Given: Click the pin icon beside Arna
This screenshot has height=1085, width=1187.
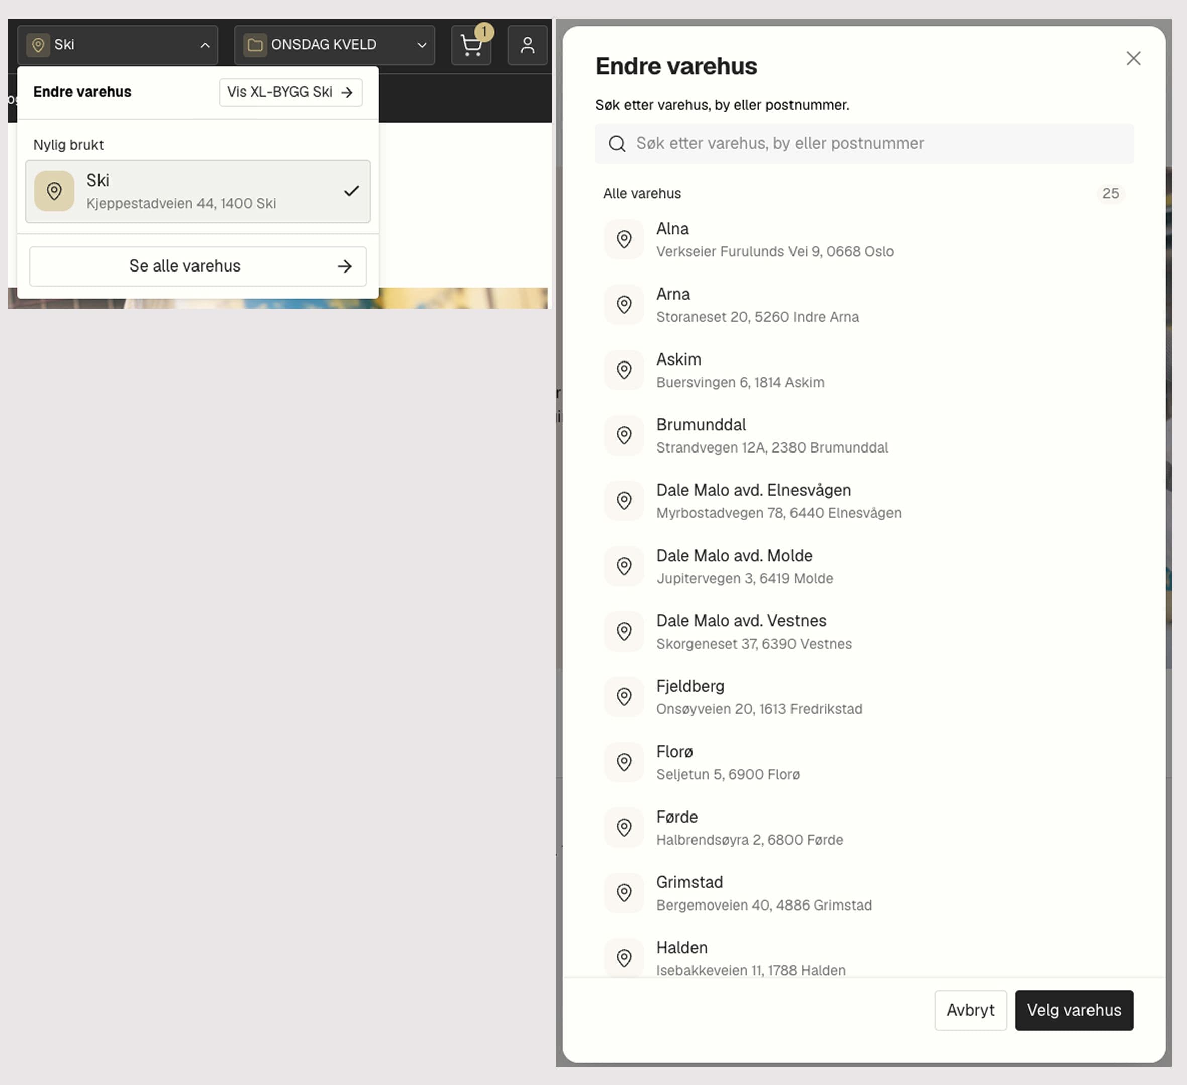Looking at the screenshot, I should tap(624, 305).
